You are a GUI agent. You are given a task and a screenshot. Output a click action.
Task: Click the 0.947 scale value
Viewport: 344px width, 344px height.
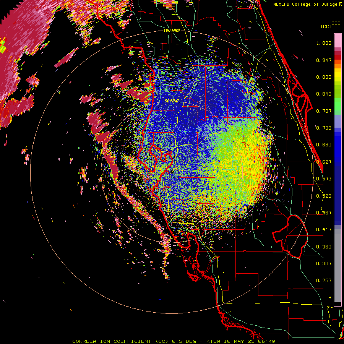tap(324, 60)
